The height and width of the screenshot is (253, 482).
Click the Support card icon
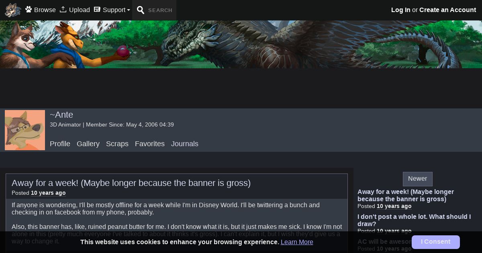pos(97,9)
